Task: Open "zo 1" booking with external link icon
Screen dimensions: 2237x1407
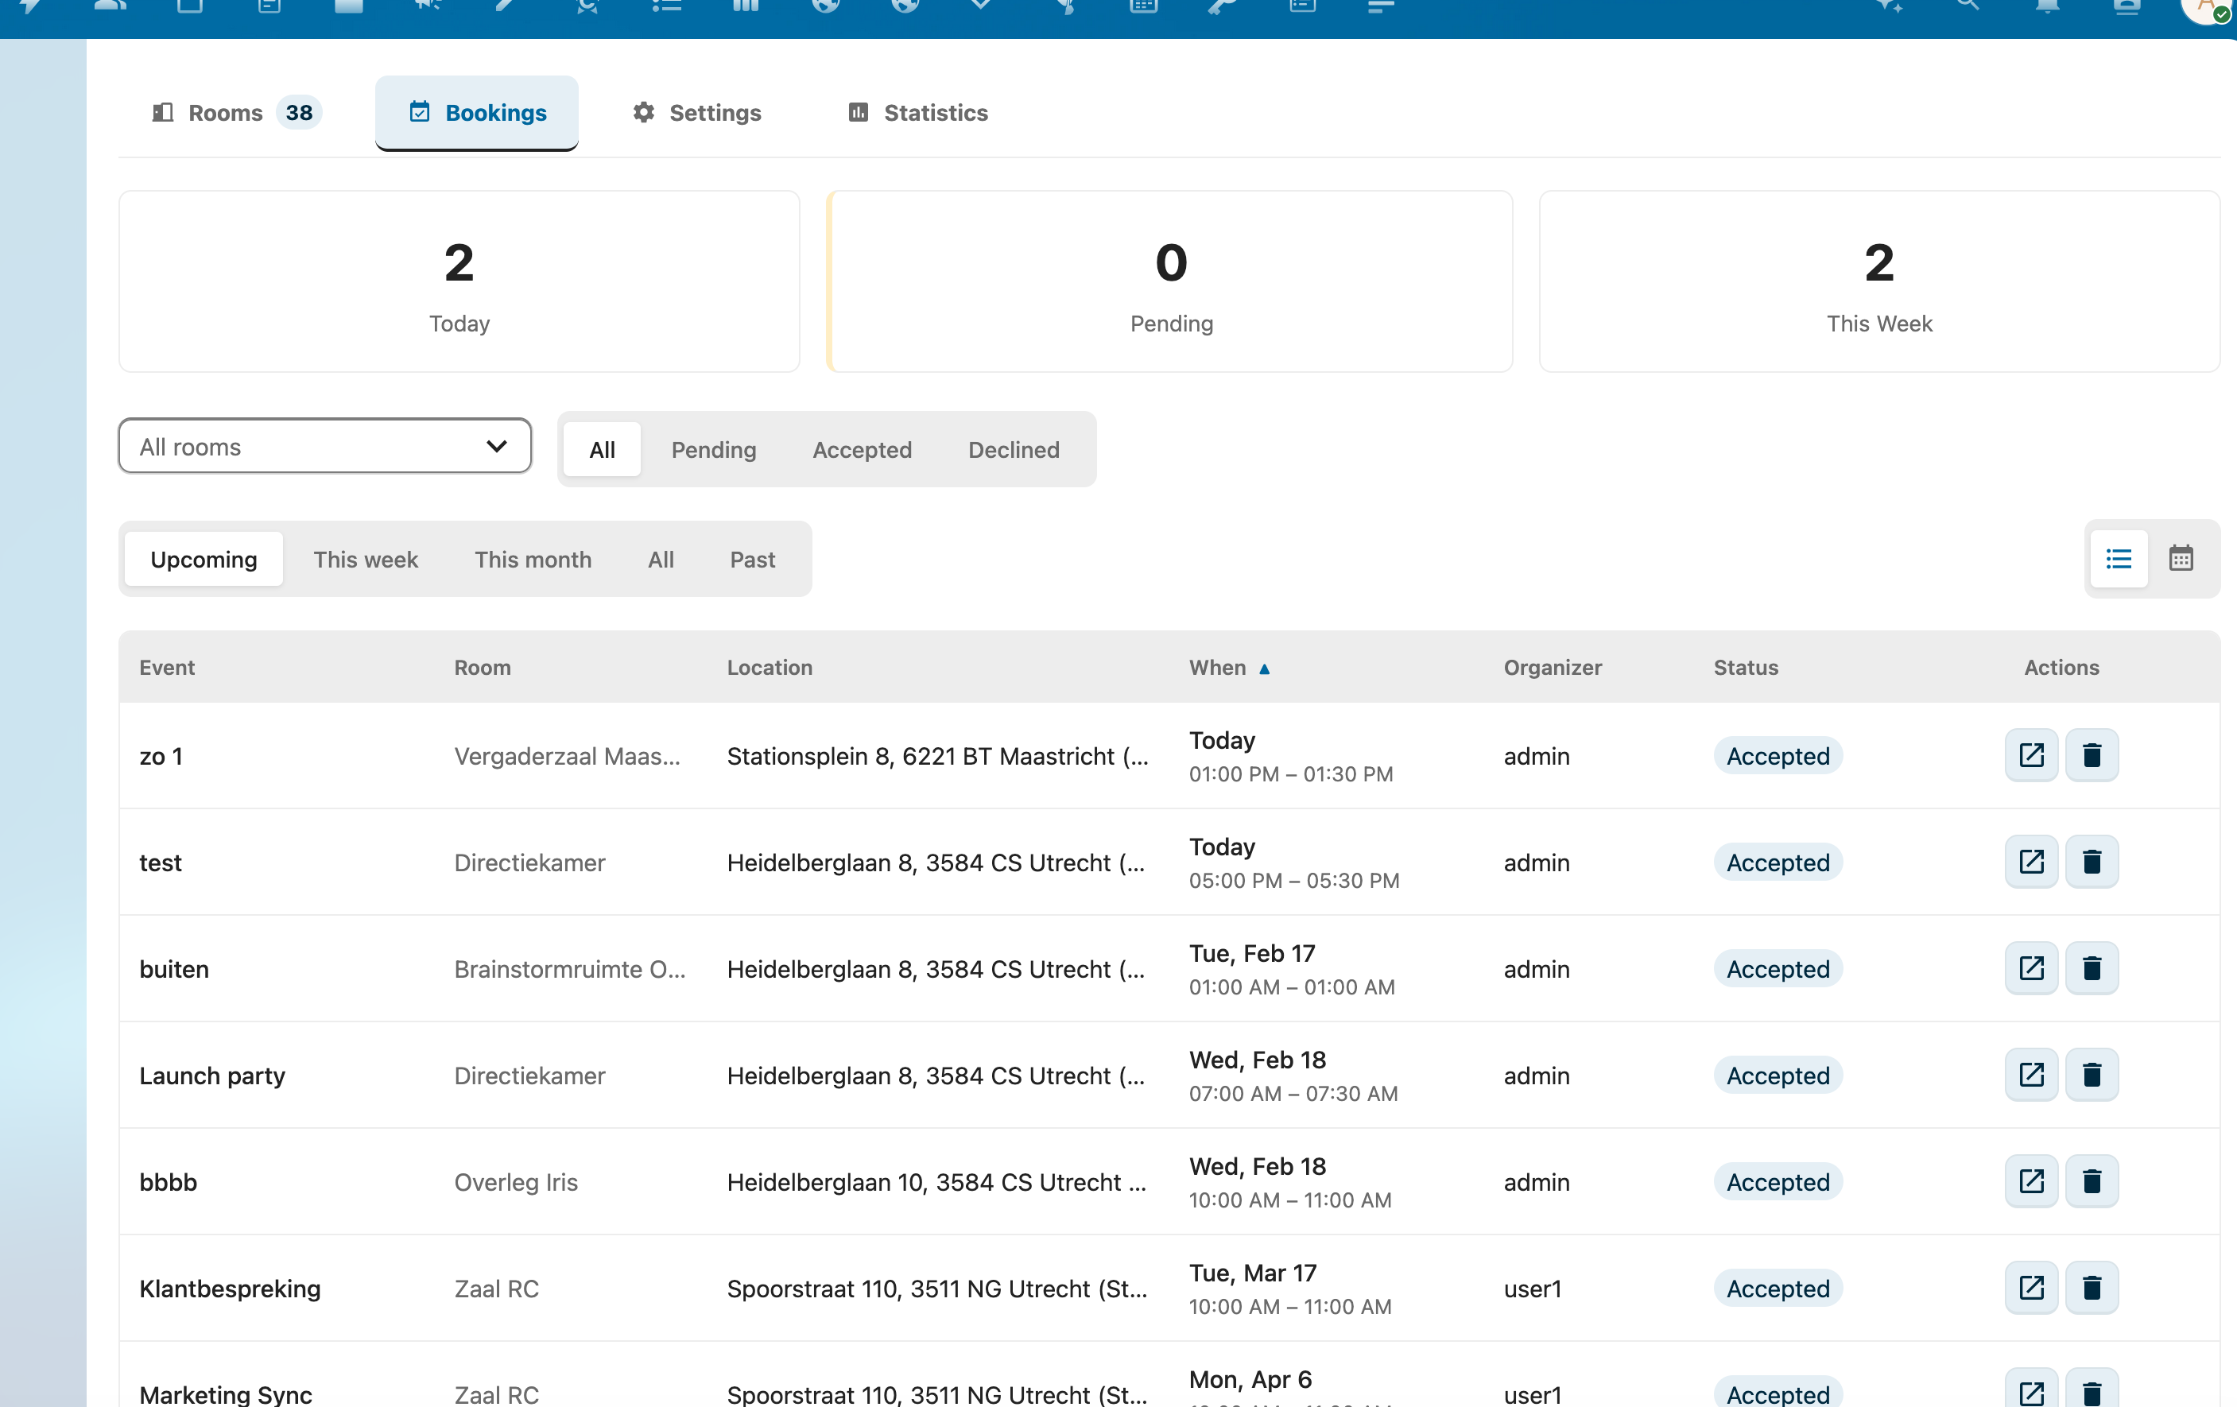Action: [x=2031, y=755]
